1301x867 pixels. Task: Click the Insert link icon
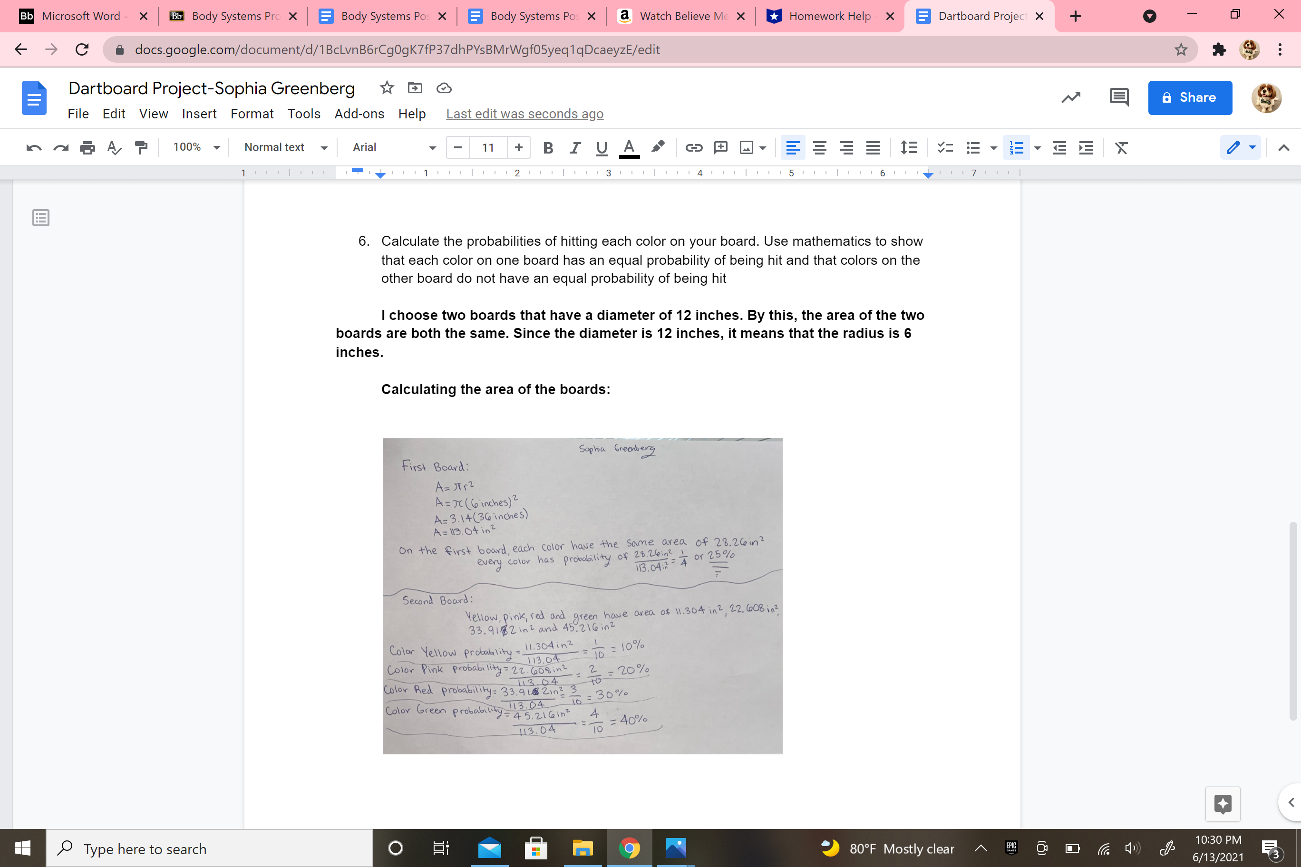click(x=694, y=148)
